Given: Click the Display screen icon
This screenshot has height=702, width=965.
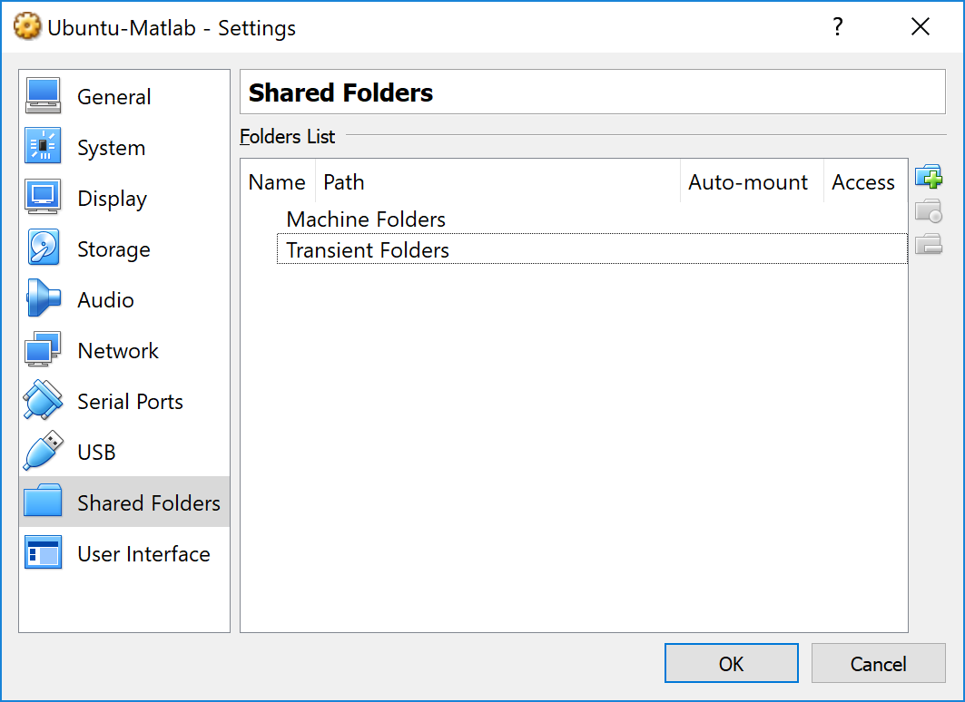Looking at the screenshot, I should (43, 197).
